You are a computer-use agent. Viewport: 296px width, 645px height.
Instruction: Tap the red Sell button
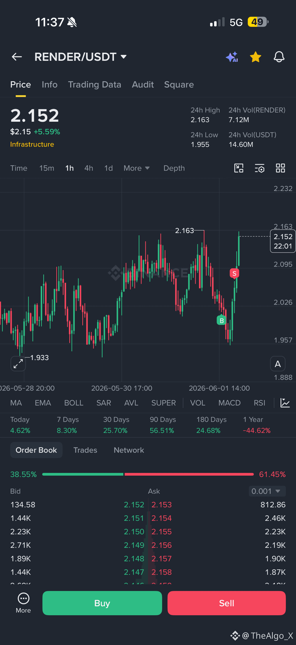click(227, 603)
